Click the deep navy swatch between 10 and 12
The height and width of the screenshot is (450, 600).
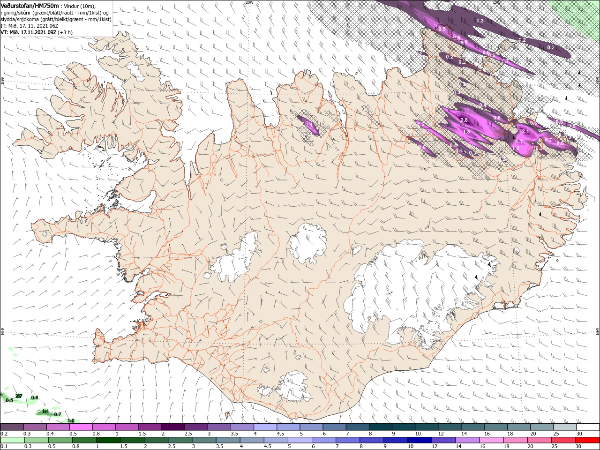(x=419, y=440)
